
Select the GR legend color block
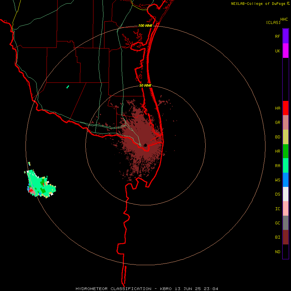pyautogui.click(x=286, y=122)
